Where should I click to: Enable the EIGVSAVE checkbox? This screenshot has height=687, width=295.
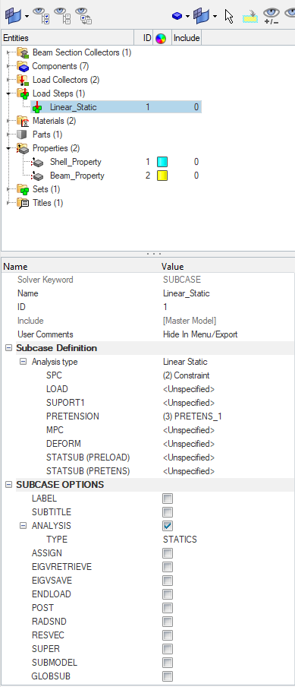click(168, 581)
